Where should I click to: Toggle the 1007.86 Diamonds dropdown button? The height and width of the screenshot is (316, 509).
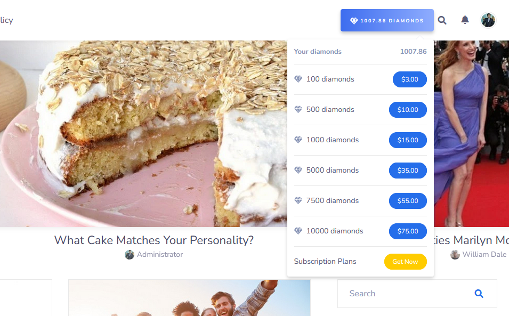click(387, 20)
